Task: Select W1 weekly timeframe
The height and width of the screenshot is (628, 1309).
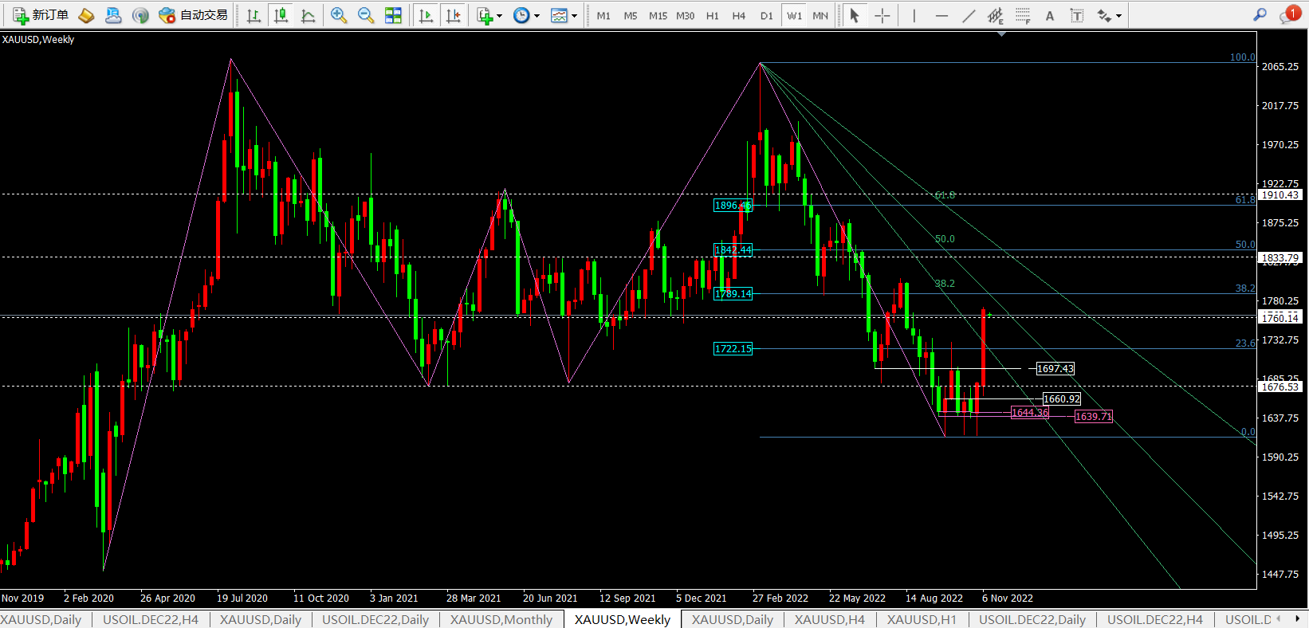Action: (x=794, y=16)
